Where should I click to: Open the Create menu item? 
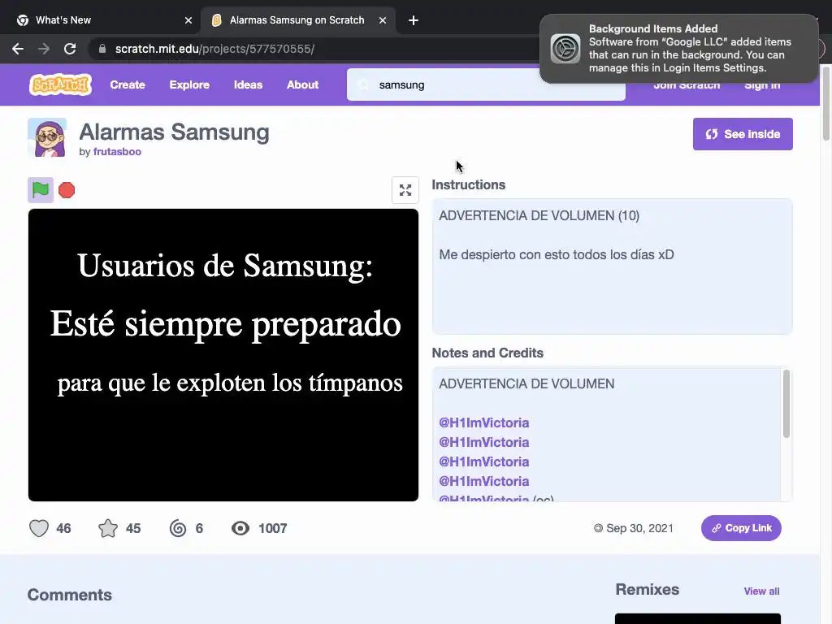pyautogui.click(x=128, y=84)
